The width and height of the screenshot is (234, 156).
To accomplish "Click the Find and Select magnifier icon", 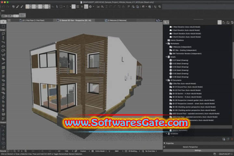I will click(102, 6).
